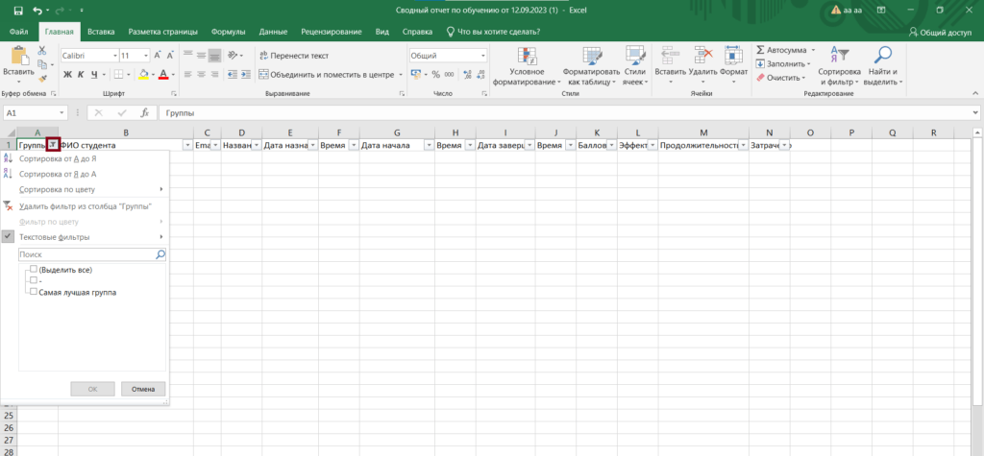Click the Copy icon in clipboard group

click(x=41, y=64)
